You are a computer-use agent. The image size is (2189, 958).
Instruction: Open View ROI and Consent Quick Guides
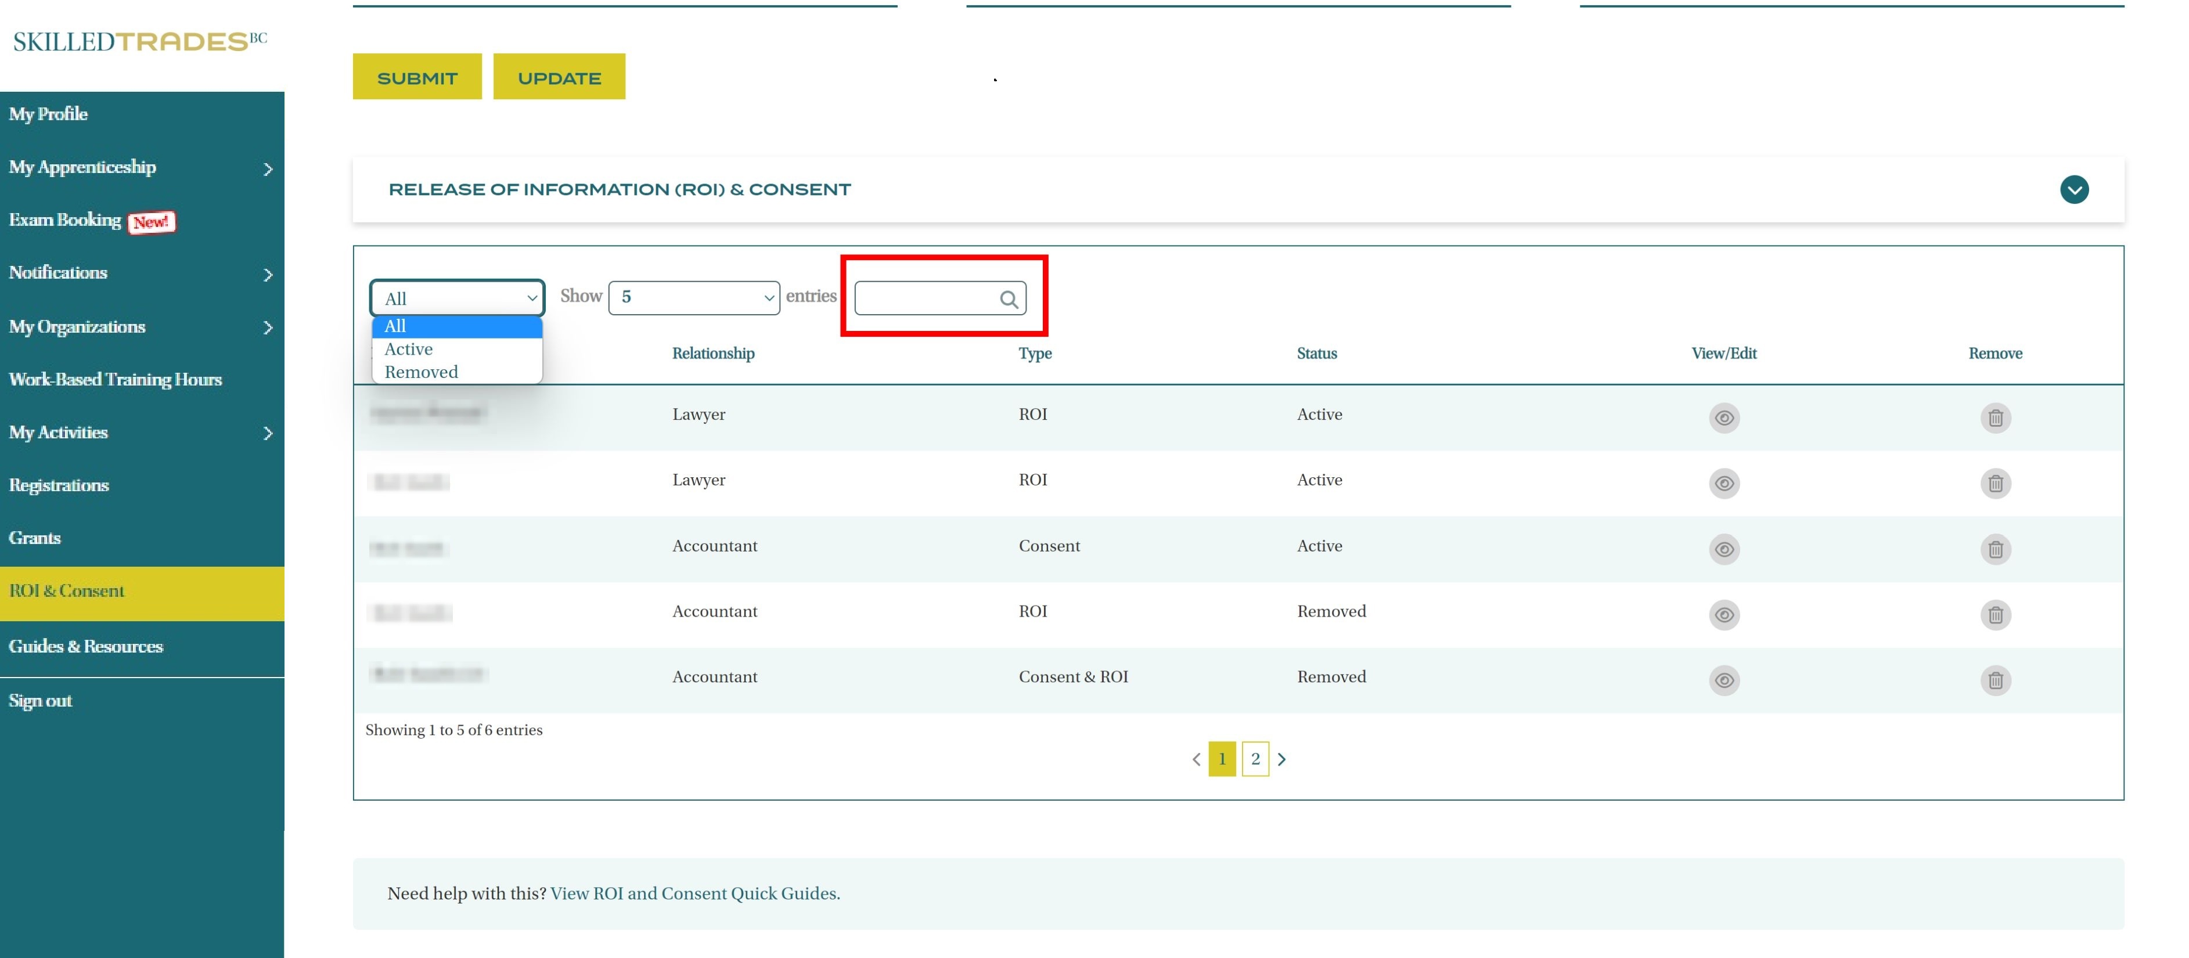click(x=694, y=894)
